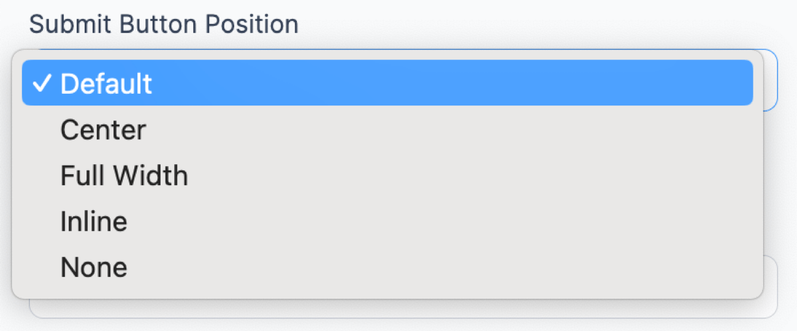Click the Inline list entry
Screen dimensions: 797x331
pyautogui.click(x=387, y=221)
